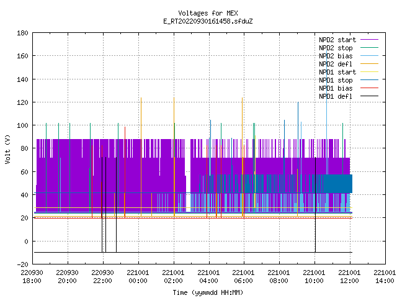Click the 220930 22:00 time tick label
The image size is (397, 298).
tap(102, 277)
